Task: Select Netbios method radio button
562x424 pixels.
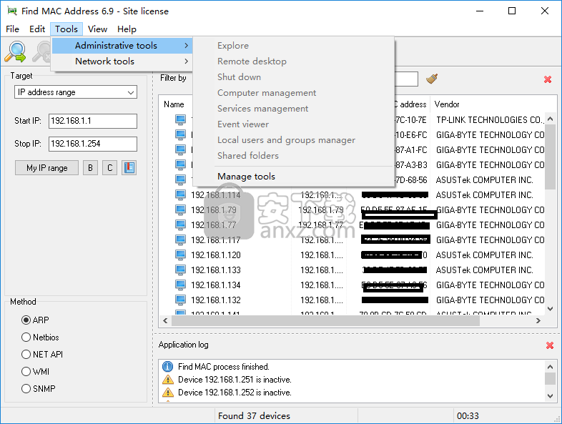Action: pos(26,337)
